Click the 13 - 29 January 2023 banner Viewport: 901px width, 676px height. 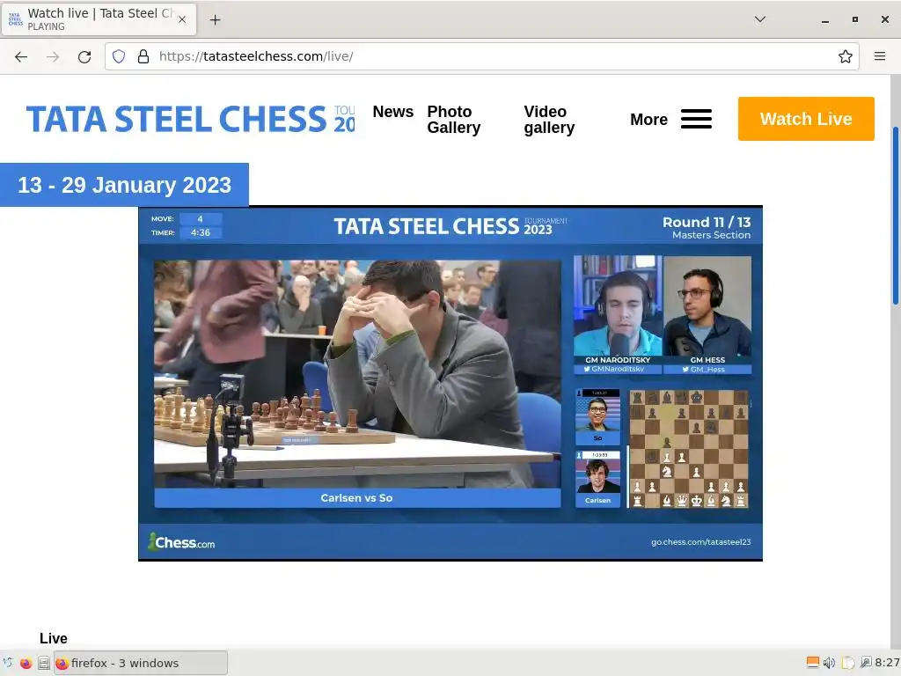[124, 185]
